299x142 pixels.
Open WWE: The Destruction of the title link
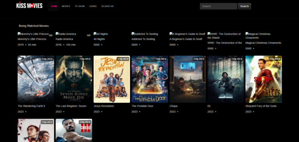coord(225,43)
